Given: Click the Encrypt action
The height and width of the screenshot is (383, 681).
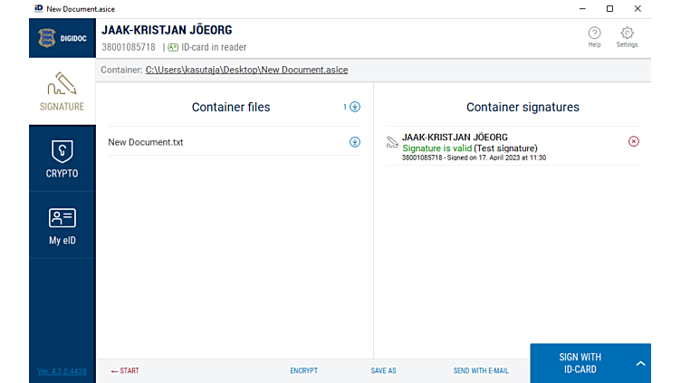Looking at the screenshot, I should tap(303, 371).
